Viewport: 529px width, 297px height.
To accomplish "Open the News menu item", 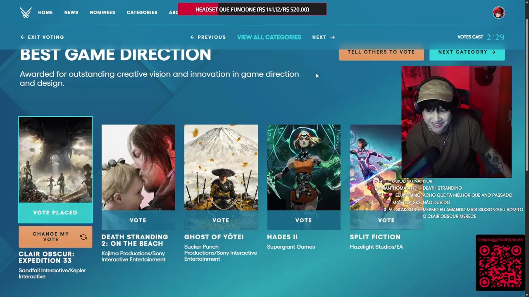I will click(71, 12).
